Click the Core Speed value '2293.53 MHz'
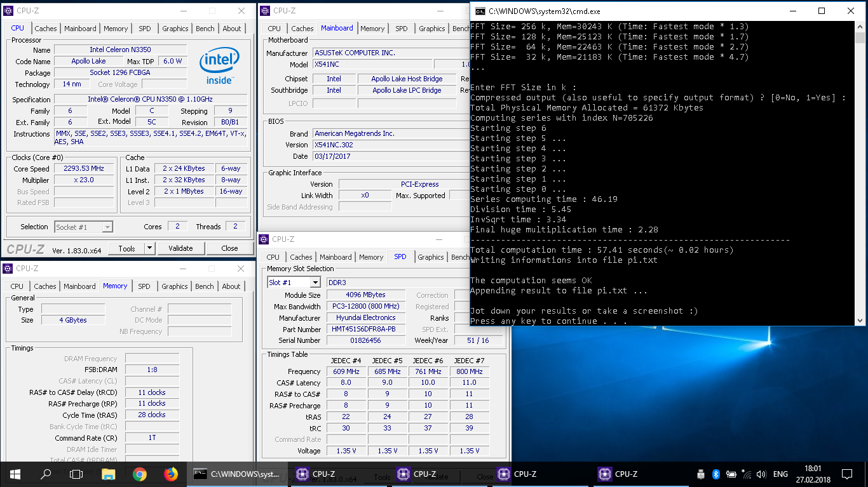The image size is (868, 487). 84,168
